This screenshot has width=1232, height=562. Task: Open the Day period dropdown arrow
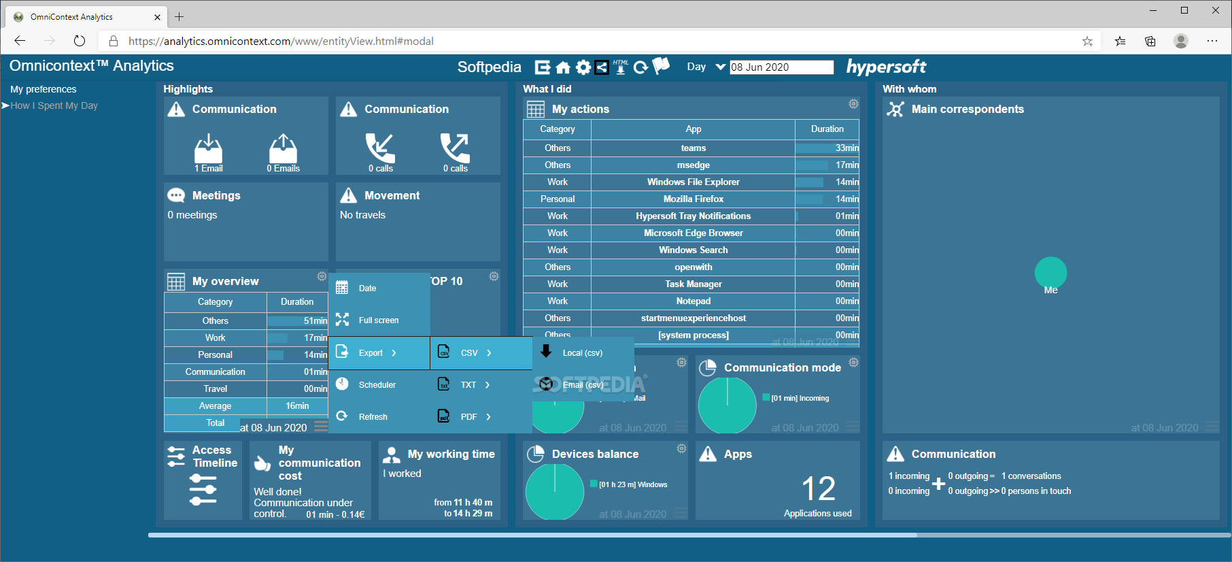coord(720,67)
